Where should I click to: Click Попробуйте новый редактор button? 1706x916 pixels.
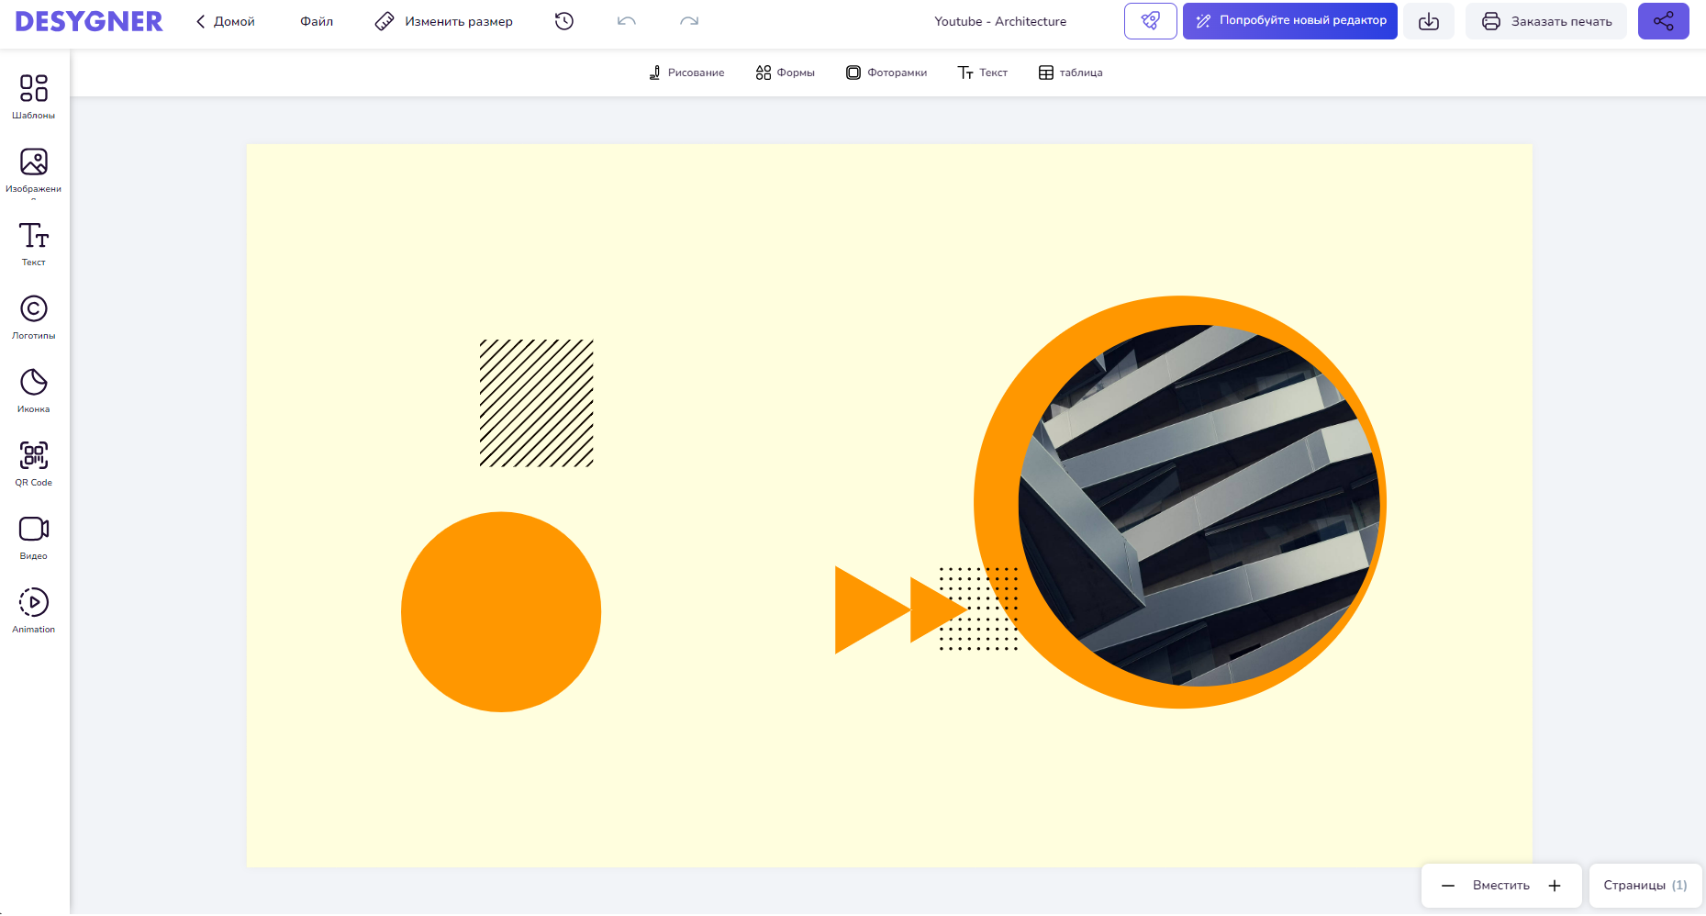[1290, 21]
